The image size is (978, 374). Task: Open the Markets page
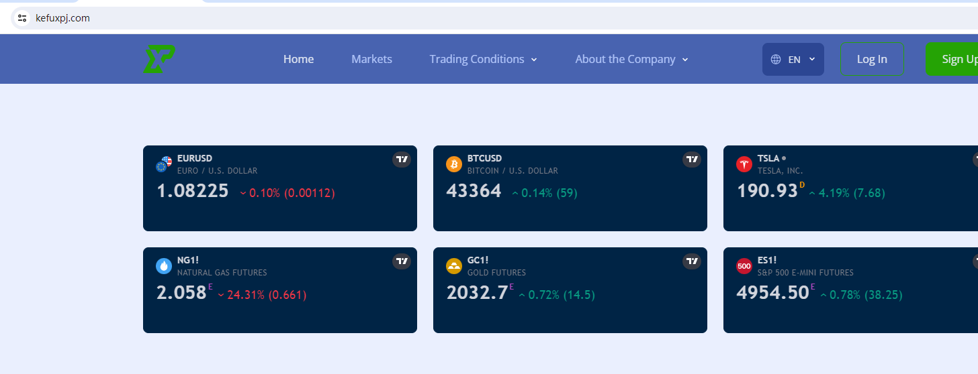(371, 59)
